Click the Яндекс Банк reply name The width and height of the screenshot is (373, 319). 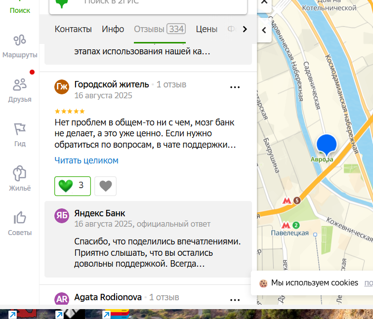100,213
